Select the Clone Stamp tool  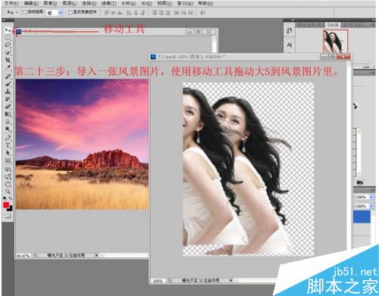[x=8, y=91]
